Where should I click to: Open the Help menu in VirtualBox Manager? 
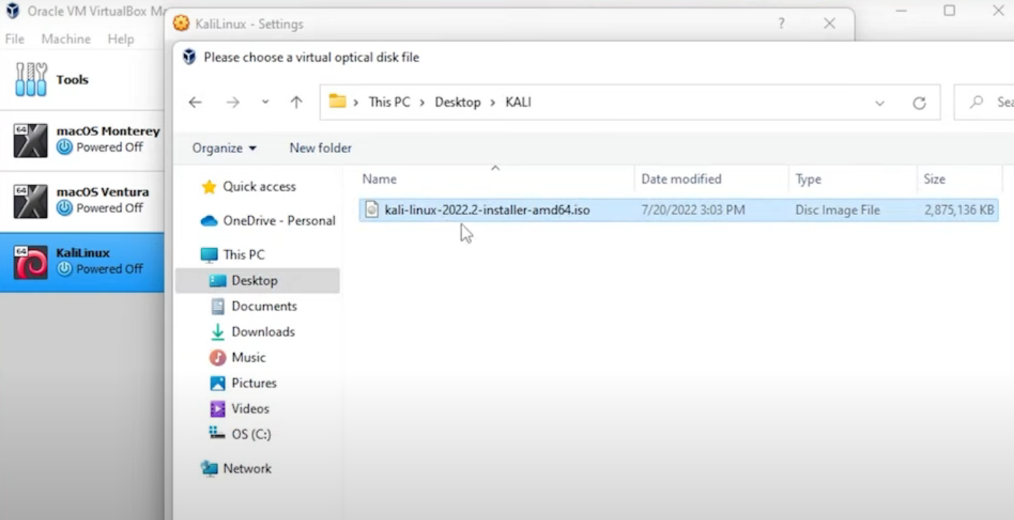121,39
